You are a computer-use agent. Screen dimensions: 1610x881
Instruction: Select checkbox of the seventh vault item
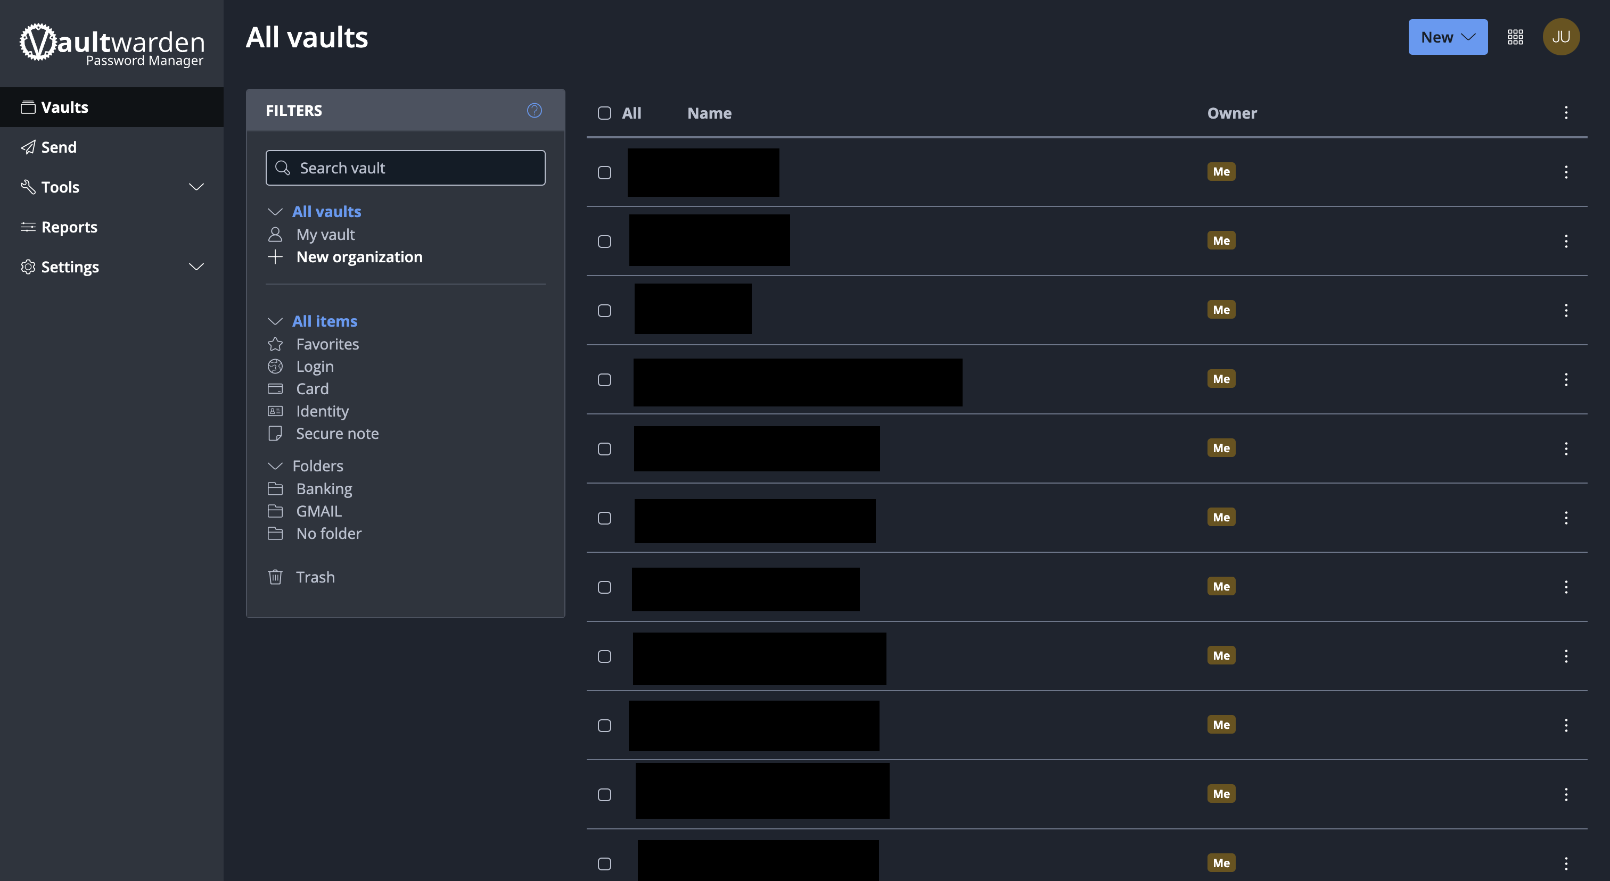(x=604, y=587)
